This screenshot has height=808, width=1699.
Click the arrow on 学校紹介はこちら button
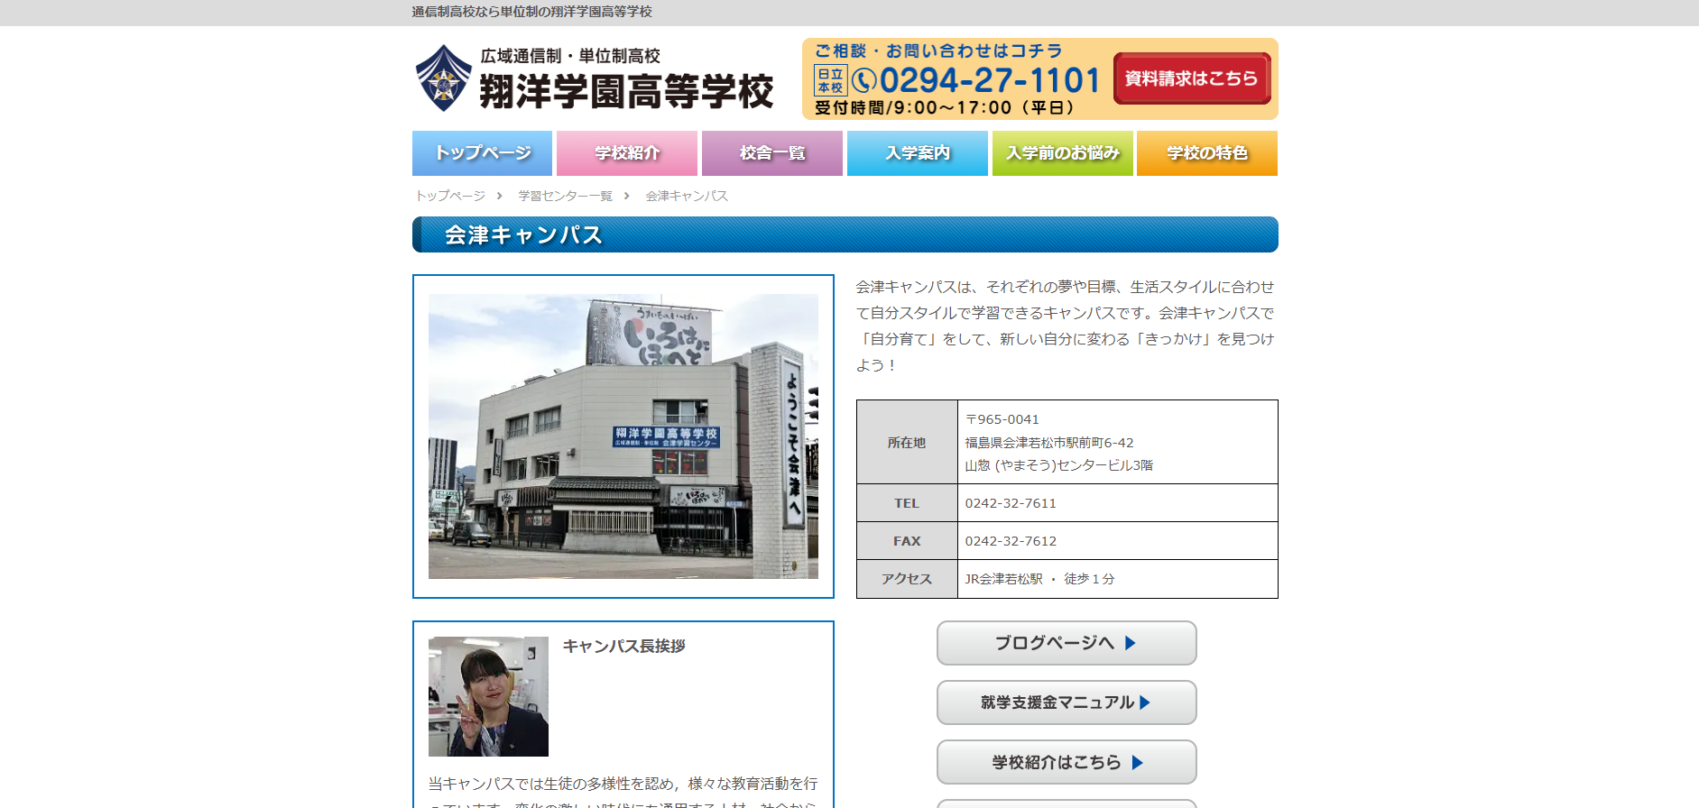tap(1138, 763)
